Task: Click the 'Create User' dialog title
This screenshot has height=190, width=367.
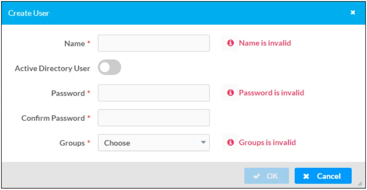Action: [28, 13]
